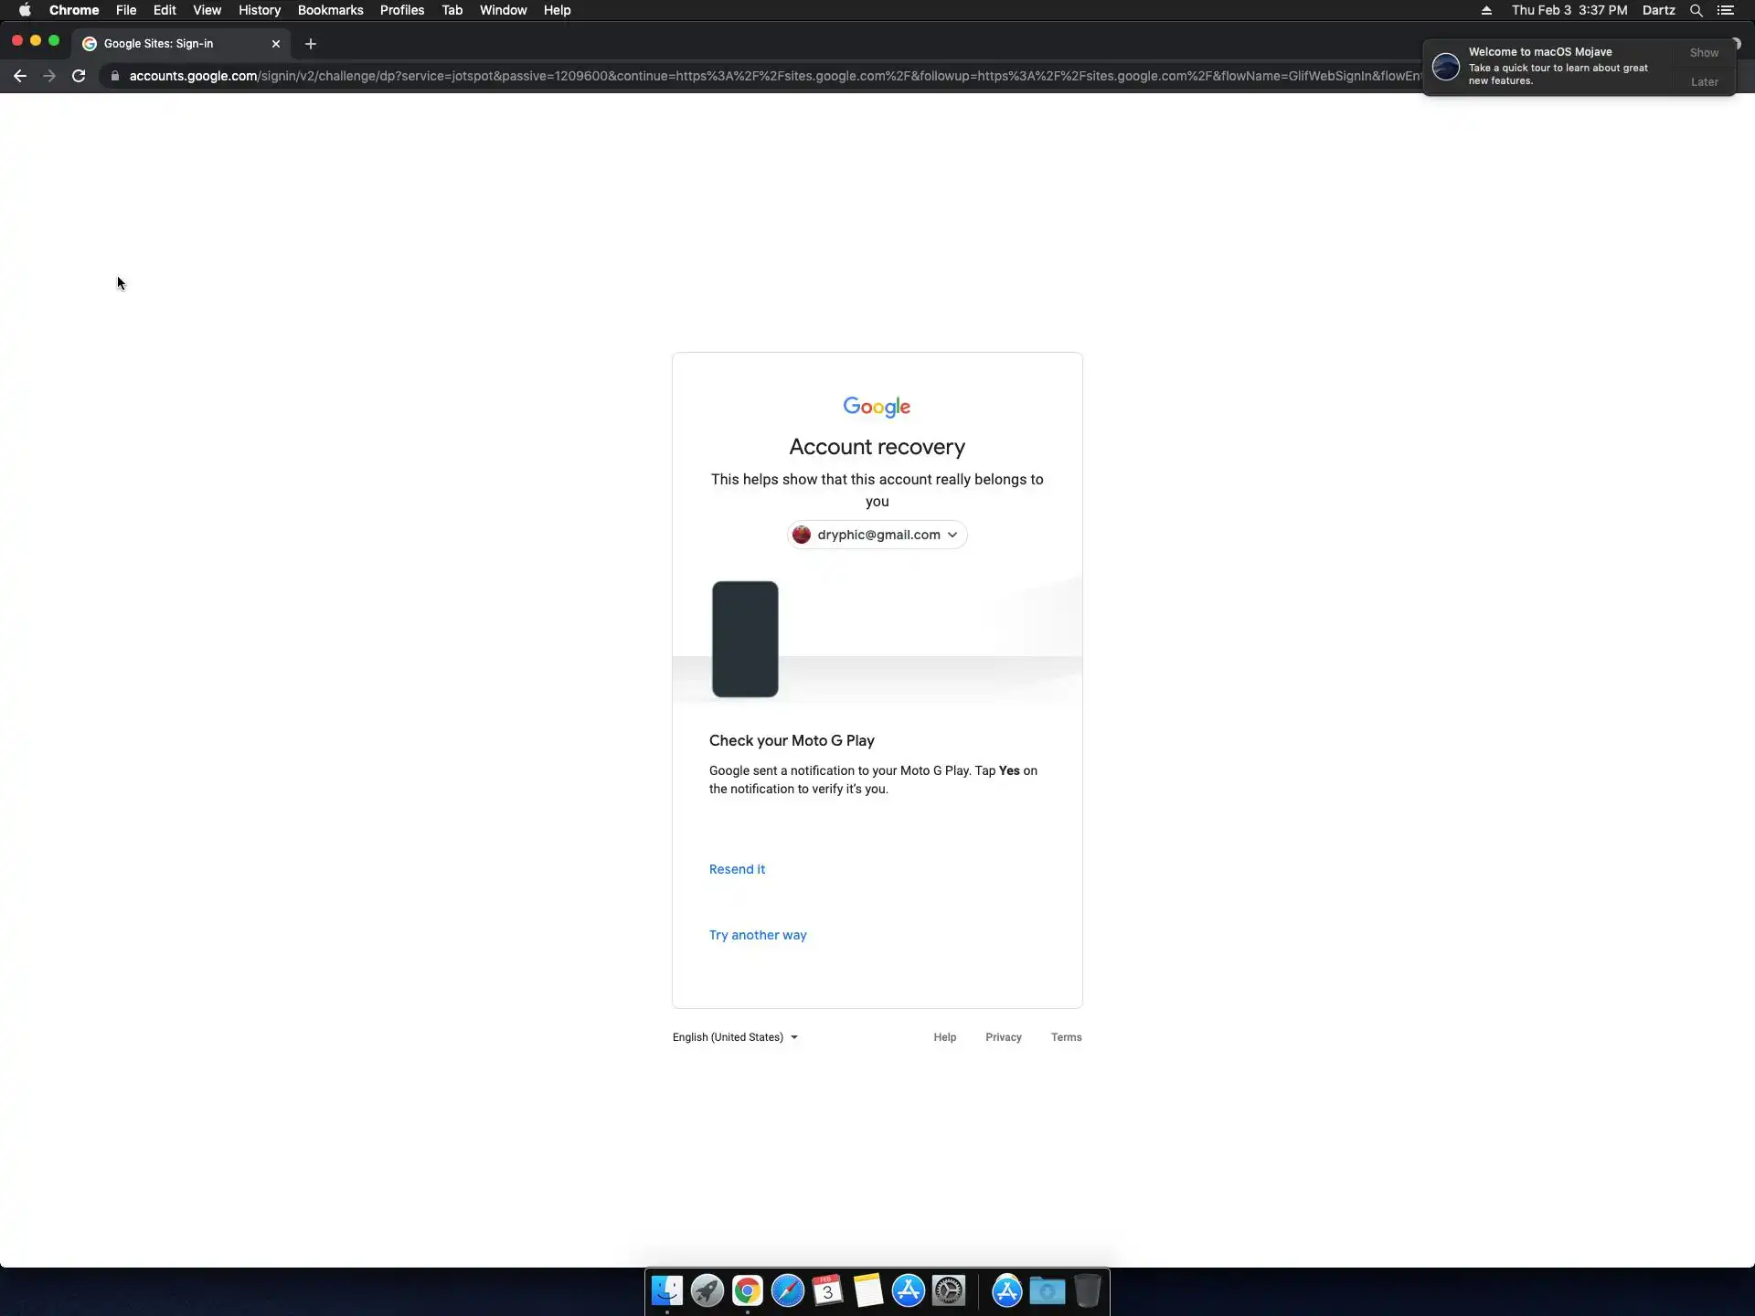Open the Bookmarks menu
1755x1316 pixels.
click(330, 10)
